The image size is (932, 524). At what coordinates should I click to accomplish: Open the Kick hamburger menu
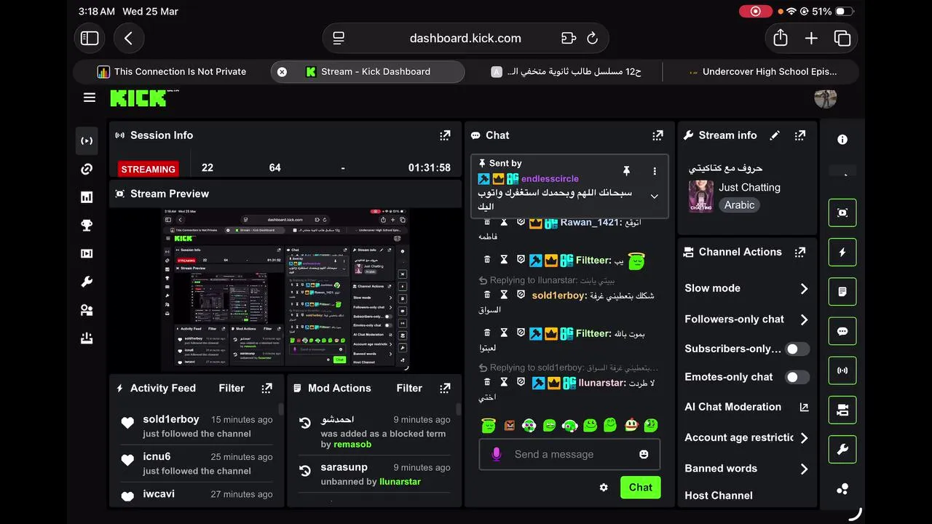click(90, 98)
